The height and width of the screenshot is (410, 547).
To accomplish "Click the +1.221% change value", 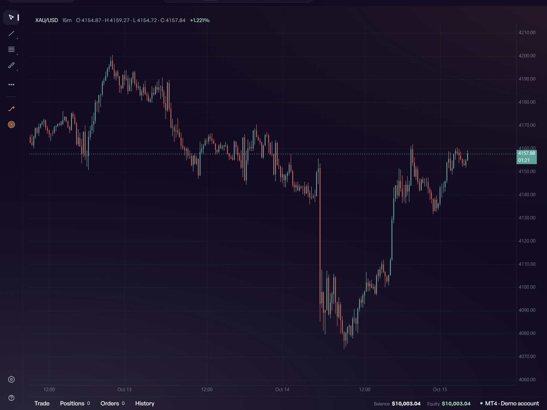I will pos(200,20).
